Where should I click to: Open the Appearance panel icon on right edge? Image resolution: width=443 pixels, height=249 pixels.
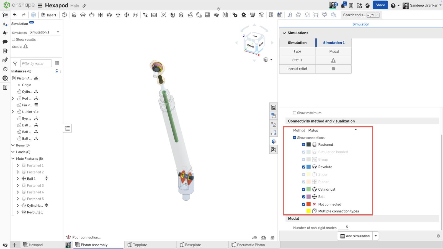point(274,141)
